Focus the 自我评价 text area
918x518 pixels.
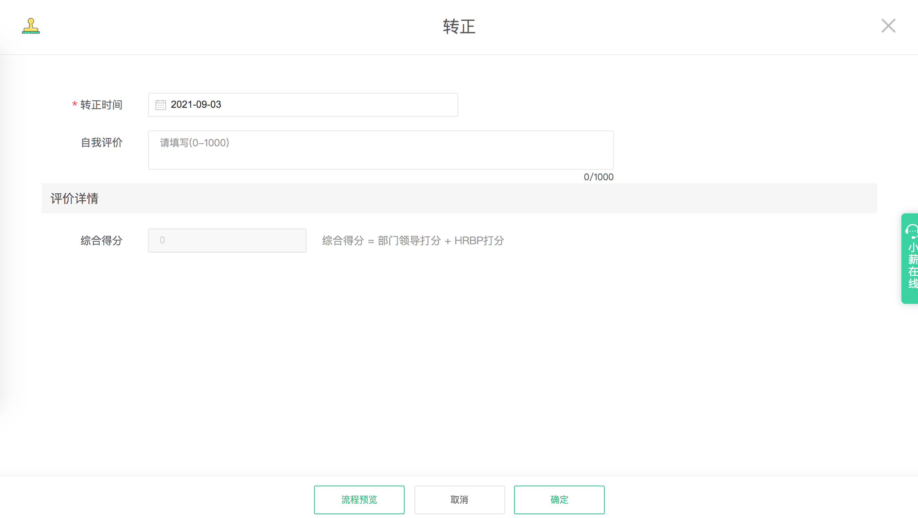tap(380, 150)
